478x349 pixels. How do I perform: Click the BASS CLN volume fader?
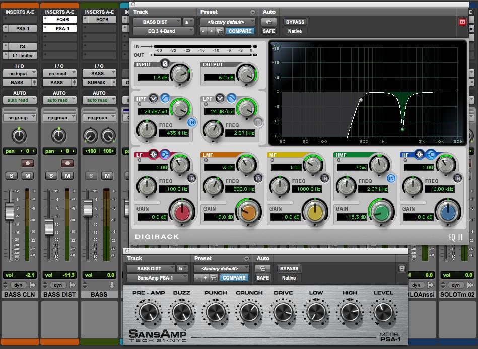(10, 211)
